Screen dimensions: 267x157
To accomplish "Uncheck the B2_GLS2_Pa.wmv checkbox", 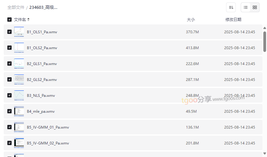I will click(x=9, y=79).
